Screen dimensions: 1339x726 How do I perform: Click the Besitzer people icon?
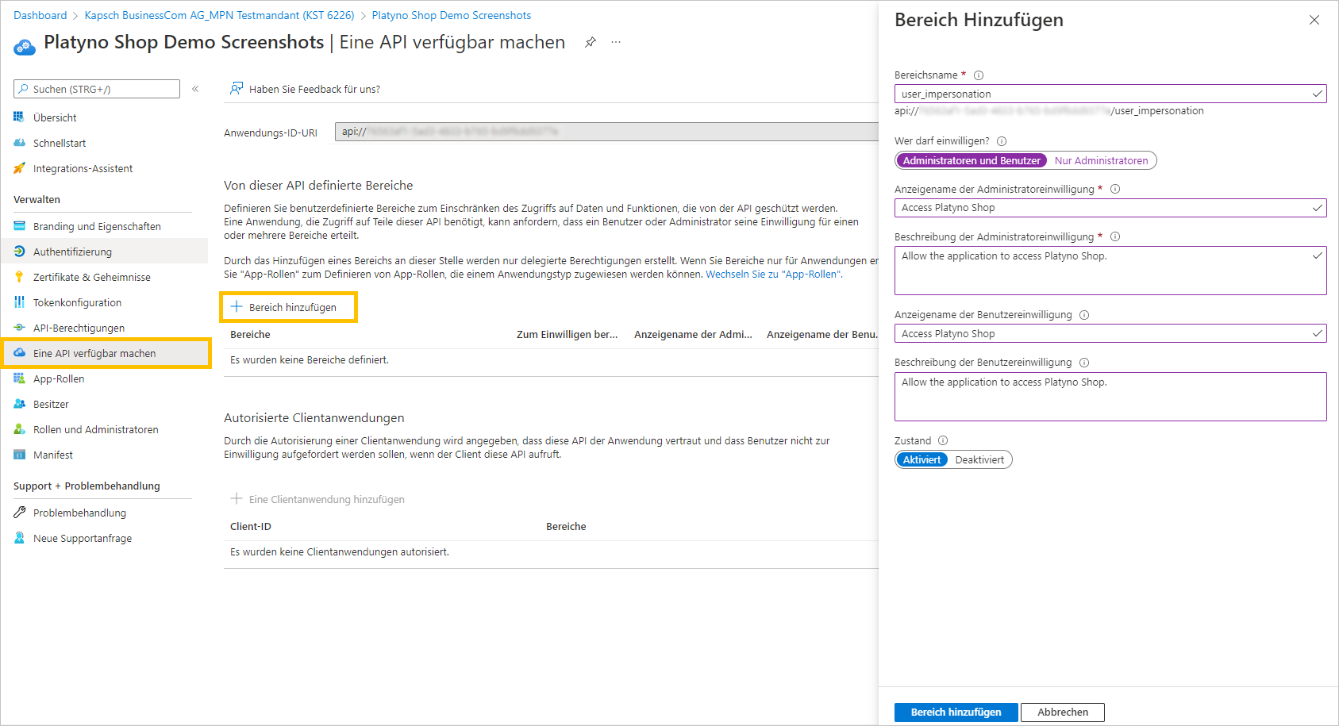(19, 404)
